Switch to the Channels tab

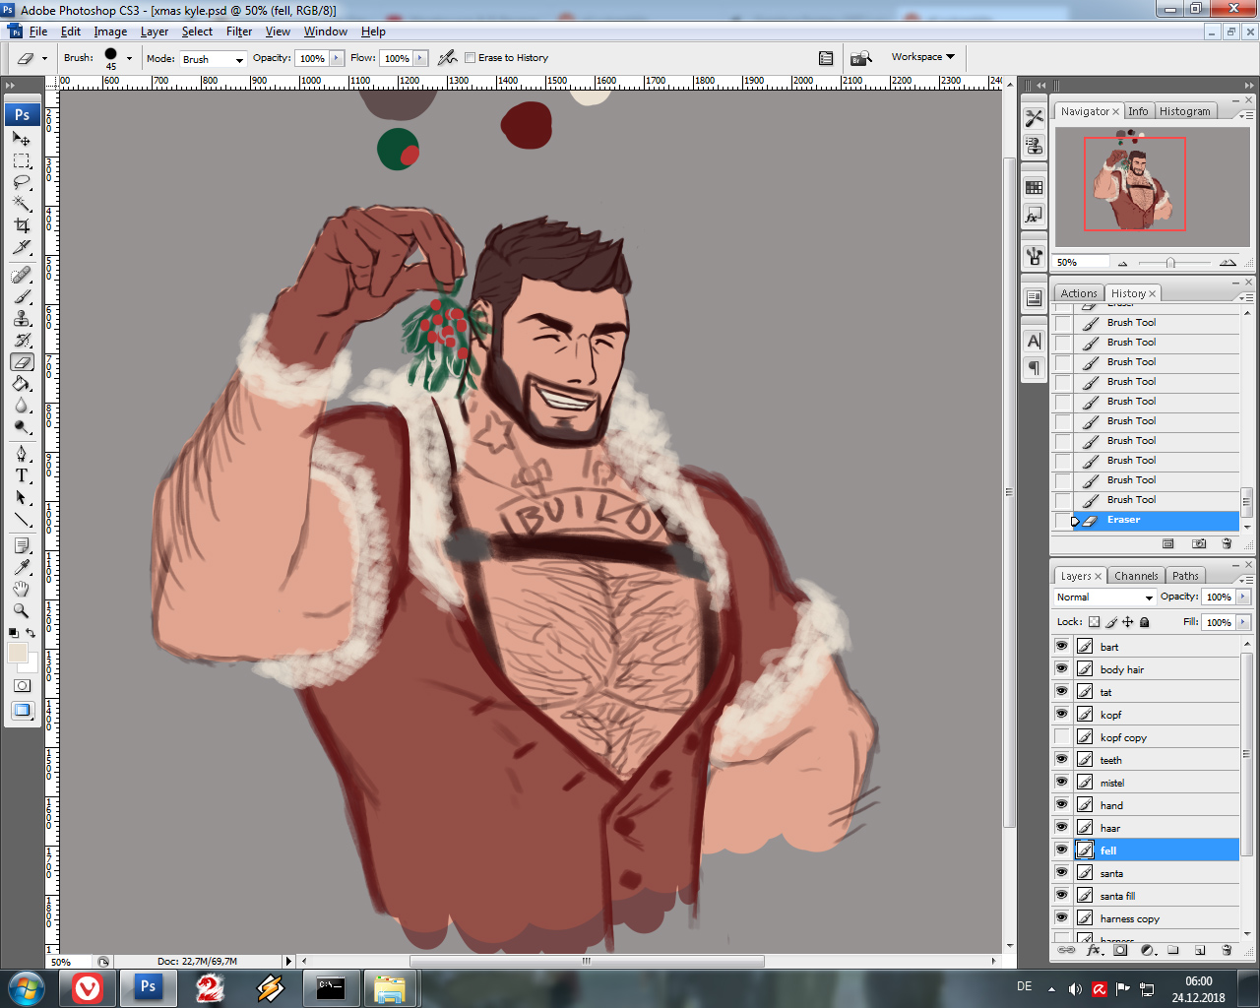click(x=1136, y=576)
